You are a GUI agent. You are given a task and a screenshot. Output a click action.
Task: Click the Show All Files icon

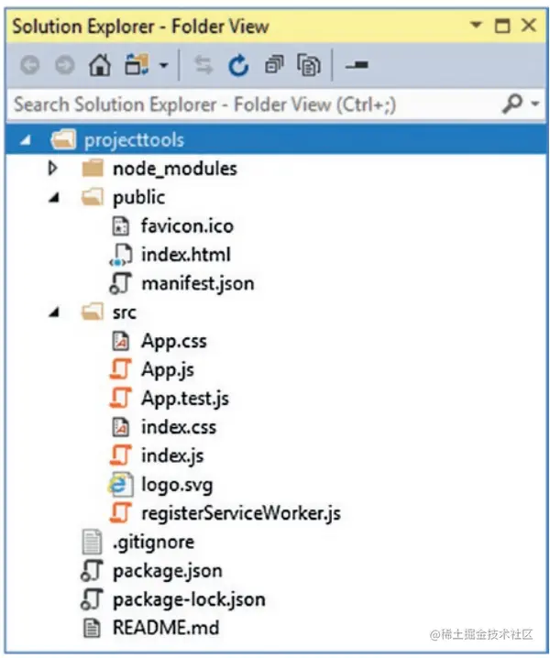pos(309,65)
